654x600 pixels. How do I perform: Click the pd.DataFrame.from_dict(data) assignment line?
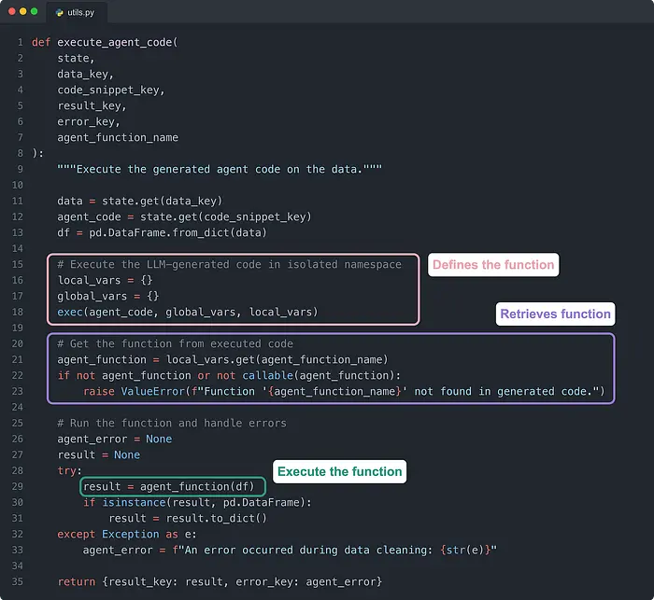pyautogui.click(x=162, y=232)
